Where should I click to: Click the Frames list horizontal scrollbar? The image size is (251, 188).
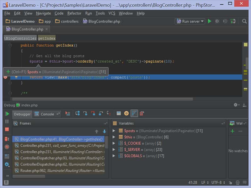click(29, 176)
